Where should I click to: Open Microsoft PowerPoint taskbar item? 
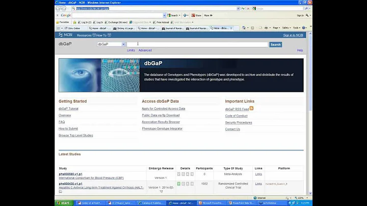(212, 203)
